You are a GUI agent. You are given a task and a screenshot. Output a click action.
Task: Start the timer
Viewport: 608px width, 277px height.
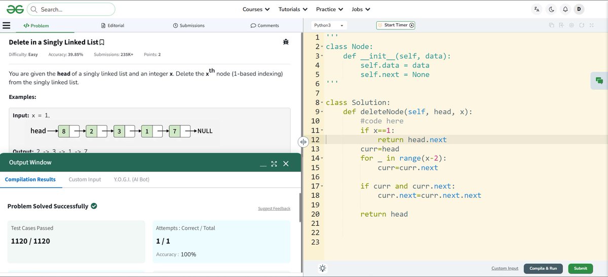[396, 25]
